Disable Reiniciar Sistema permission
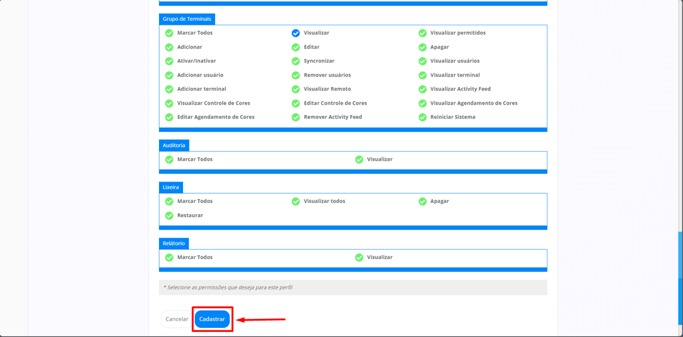 coord(422,117)
